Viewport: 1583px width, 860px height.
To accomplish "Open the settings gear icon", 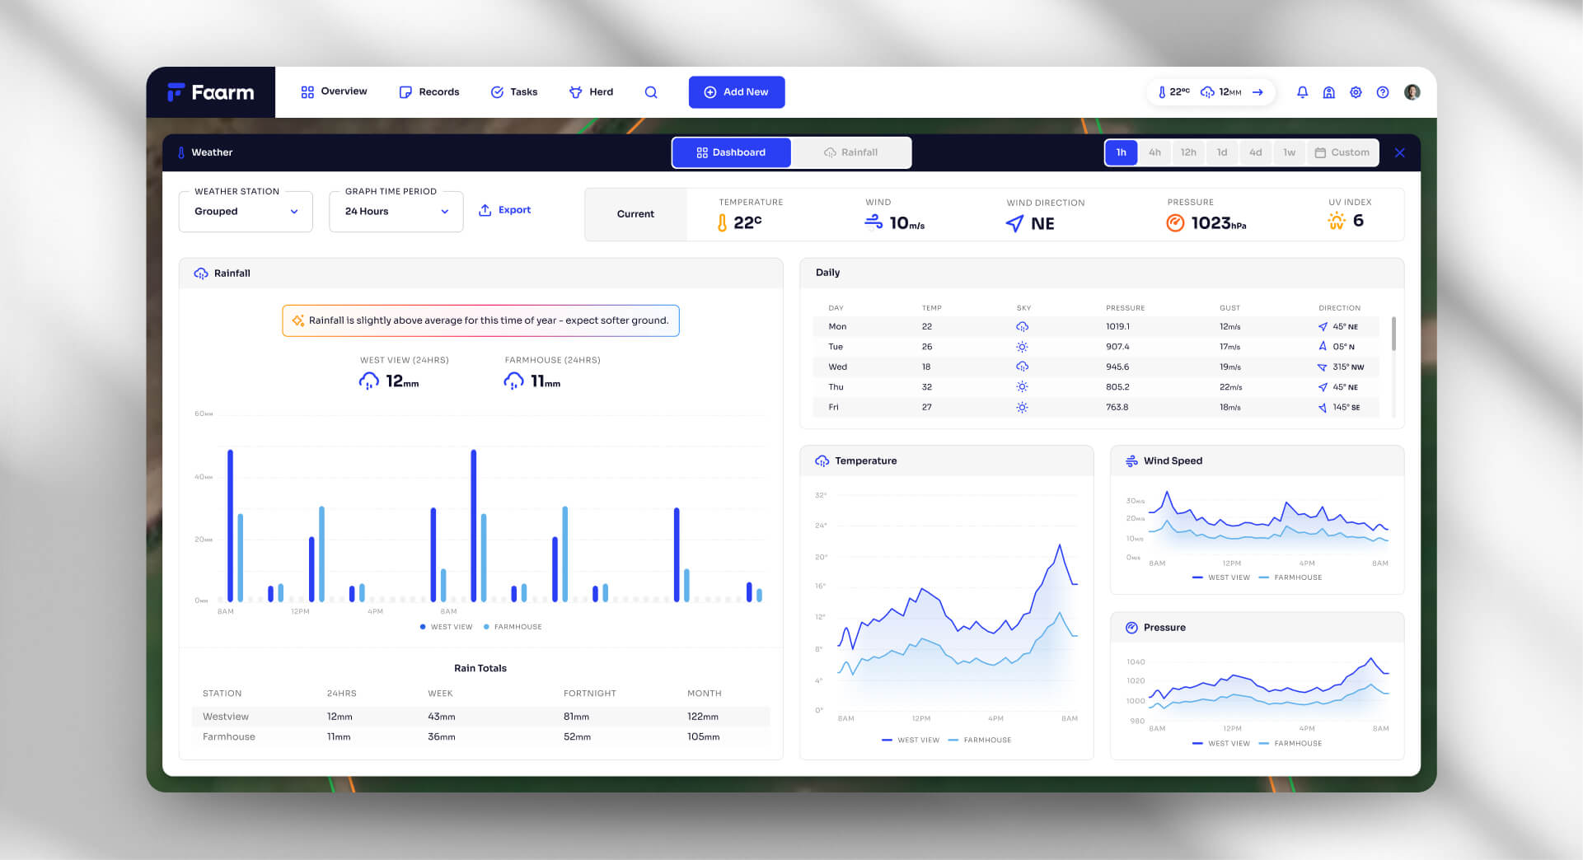I will pos(1356,92).
